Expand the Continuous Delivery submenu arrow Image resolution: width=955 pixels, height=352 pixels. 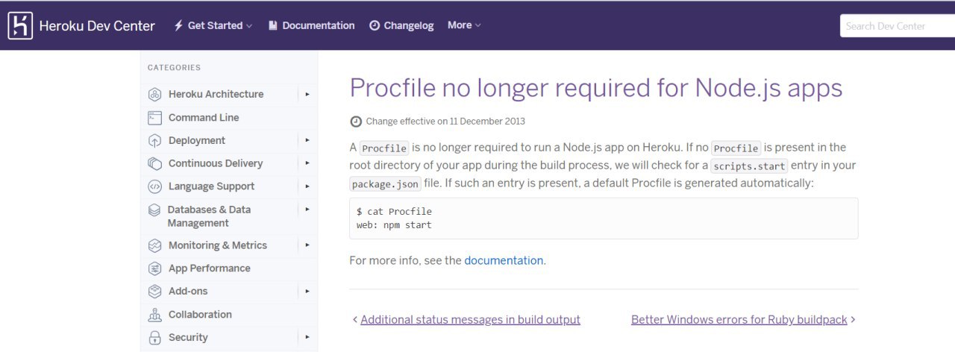click(307, 163)
